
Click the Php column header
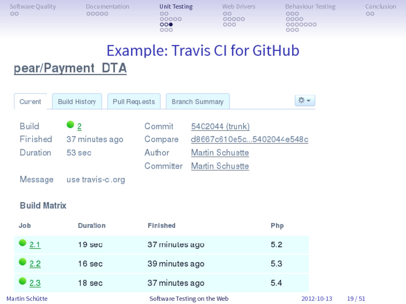click(277, 226)
